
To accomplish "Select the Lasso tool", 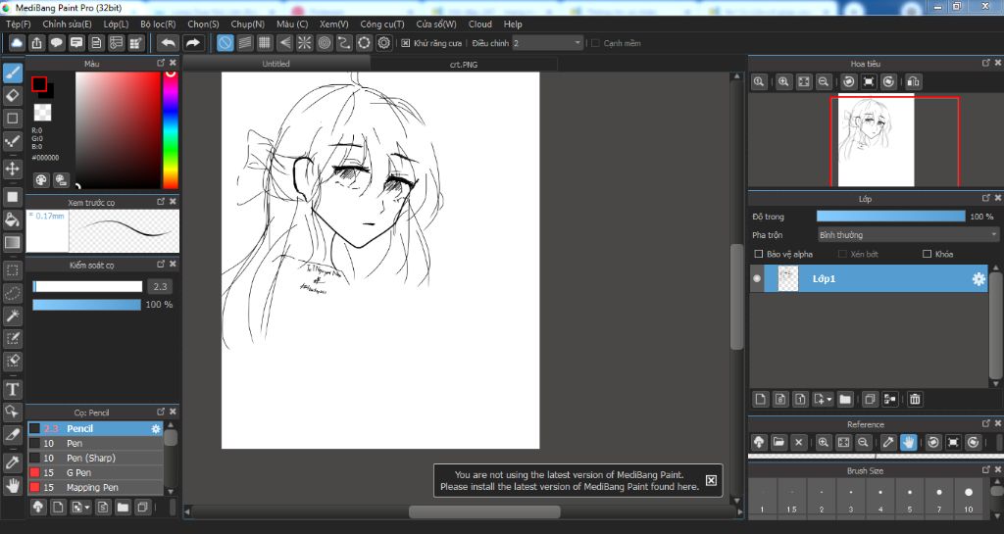I will coord(12,293).
